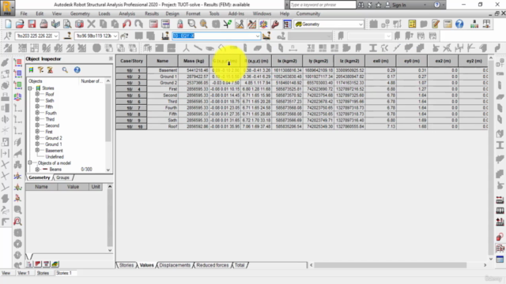Click the New project icon
Screen dimensions: 506x284
[8, 24]
